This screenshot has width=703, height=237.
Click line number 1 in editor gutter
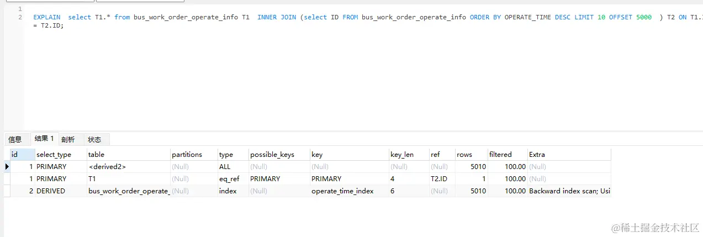[20, 9]
